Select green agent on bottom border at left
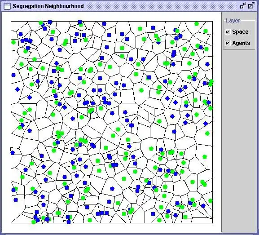The image size is (259, 235). point(34,222)
